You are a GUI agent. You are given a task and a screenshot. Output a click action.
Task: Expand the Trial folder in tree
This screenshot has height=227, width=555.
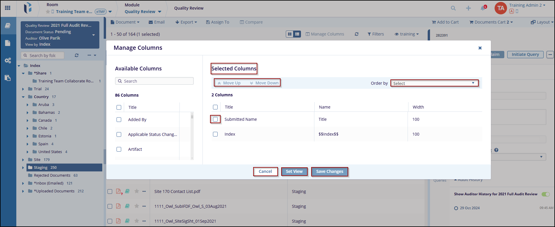click(x=23, y=89)
